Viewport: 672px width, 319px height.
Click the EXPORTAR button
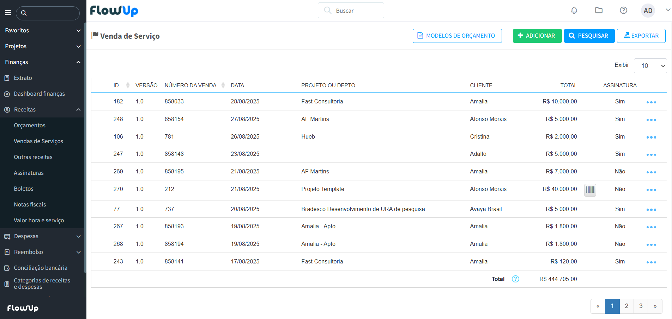[641, 36]
